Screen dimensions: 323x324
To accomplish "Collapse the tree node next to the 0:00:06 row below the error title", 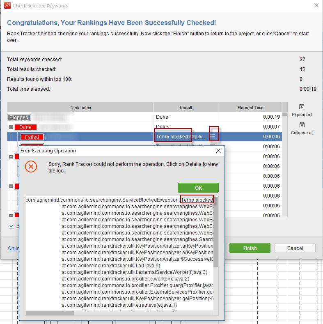I will (x=11, y=156).
